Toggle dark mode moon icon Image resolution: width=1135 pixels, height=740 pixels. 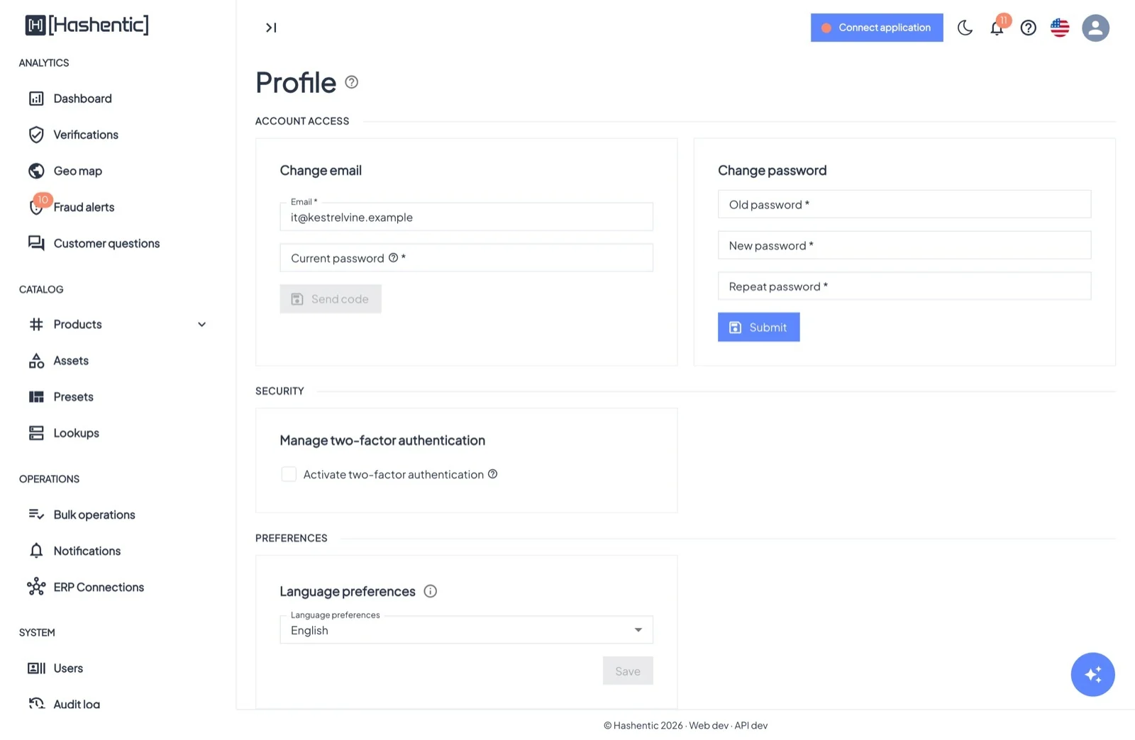coord(965,28)
